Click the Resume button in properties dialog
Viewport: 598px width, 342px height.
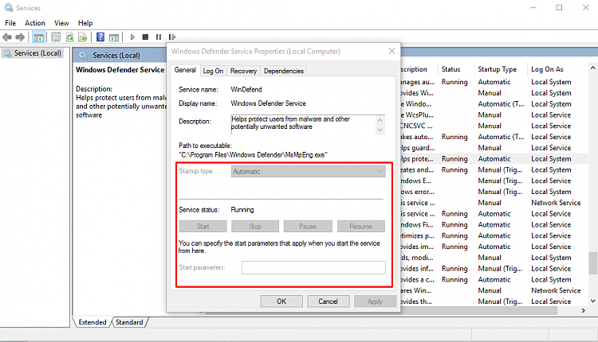pyautogui.click(x=360, y=227)
